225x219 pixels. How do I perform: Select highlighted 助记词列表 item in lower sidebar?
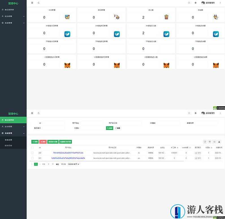click(x=13, y=120)
